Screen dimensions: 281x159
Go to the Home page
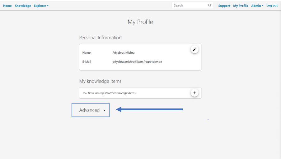(x=7, y=6)
